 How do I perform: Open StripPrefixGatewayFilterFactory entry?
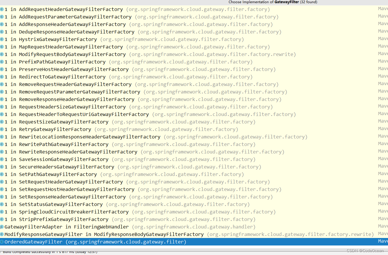tap(194, 219)
